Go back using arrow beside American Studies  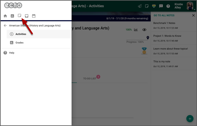click(5, 26)
